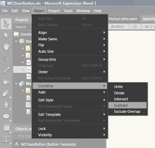155x148 pixels.
Task: Expand the Flip submenu
Action: (70, 45)
